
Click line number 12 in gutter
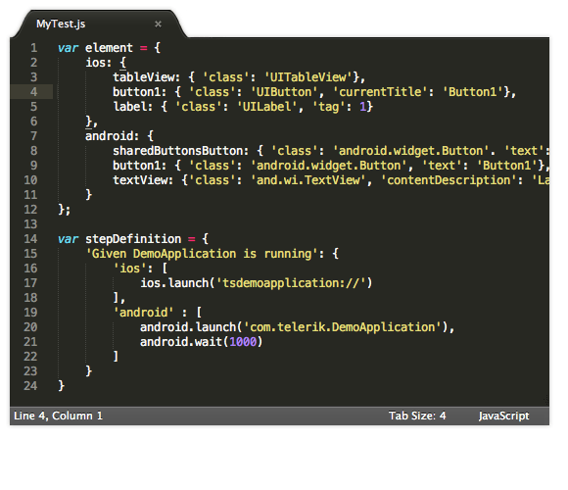pos(30,210)
